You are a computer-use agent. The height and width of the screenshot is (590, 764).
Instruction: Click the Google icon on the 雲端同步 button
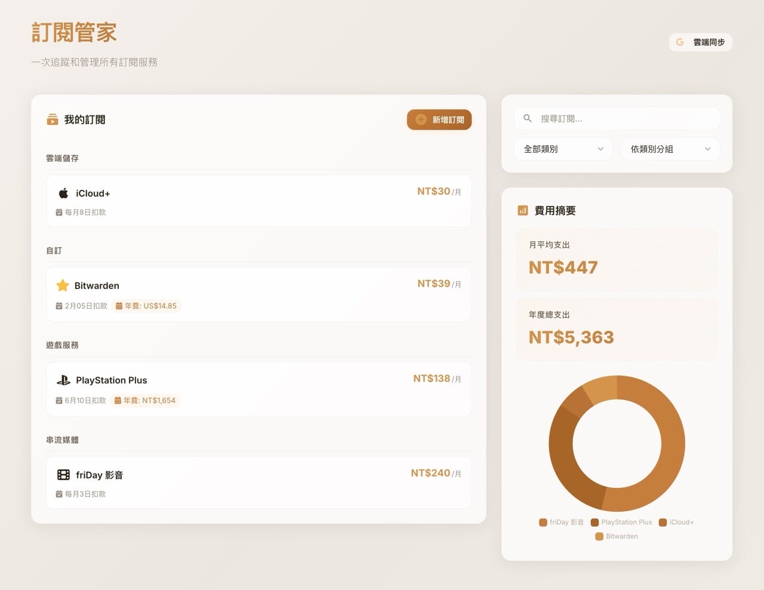tap(680, 42)
